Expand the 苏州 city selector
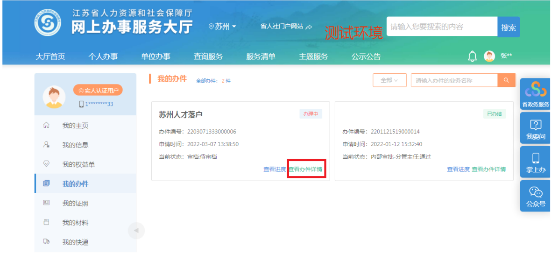This screenshot has height=253, width=551. [x=223, y=27]
